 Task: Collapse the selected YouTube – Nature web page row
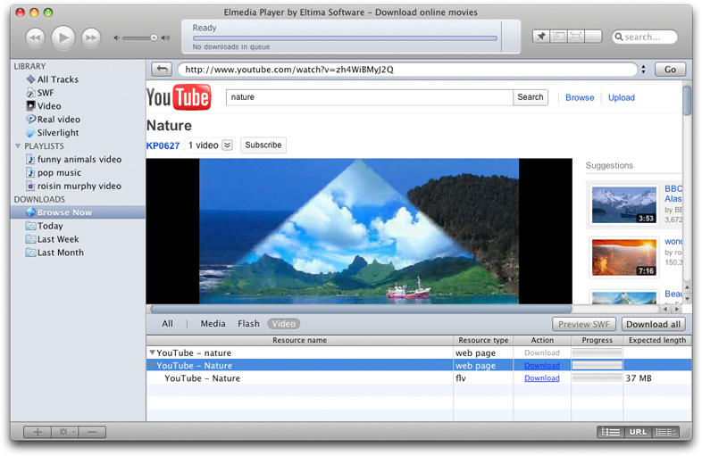[152, 366]
